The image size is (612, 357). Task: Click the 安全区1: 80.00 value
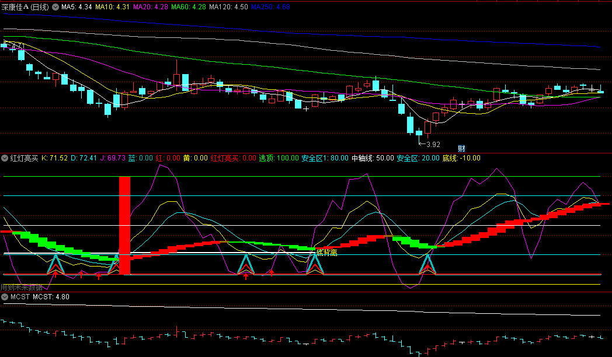click(325, 158)
